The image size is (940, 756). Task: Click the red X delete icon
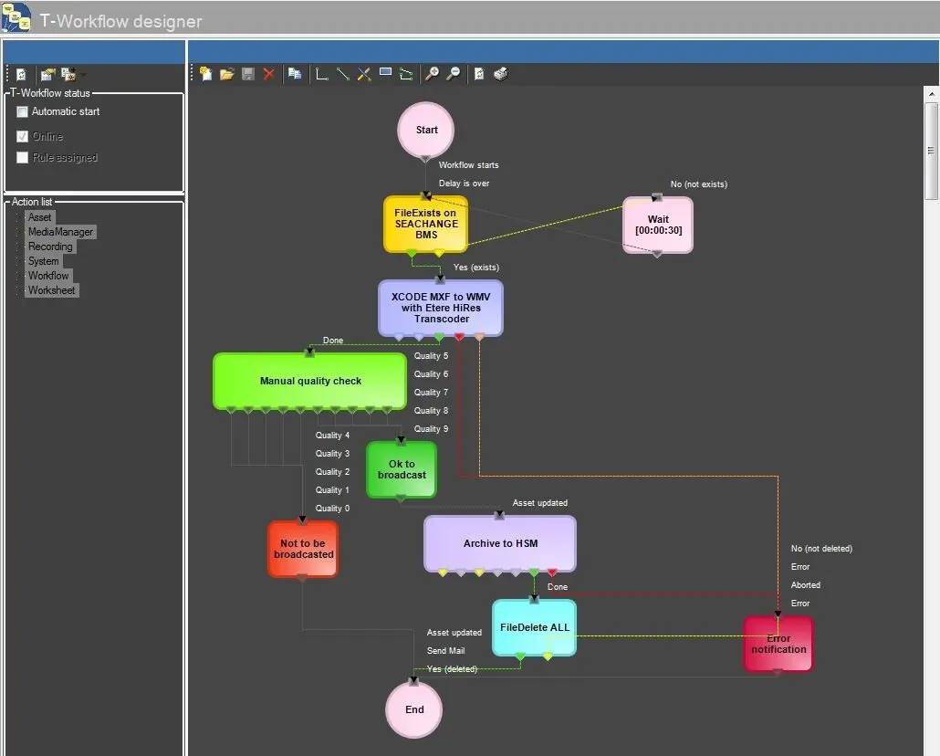(269, 74)
